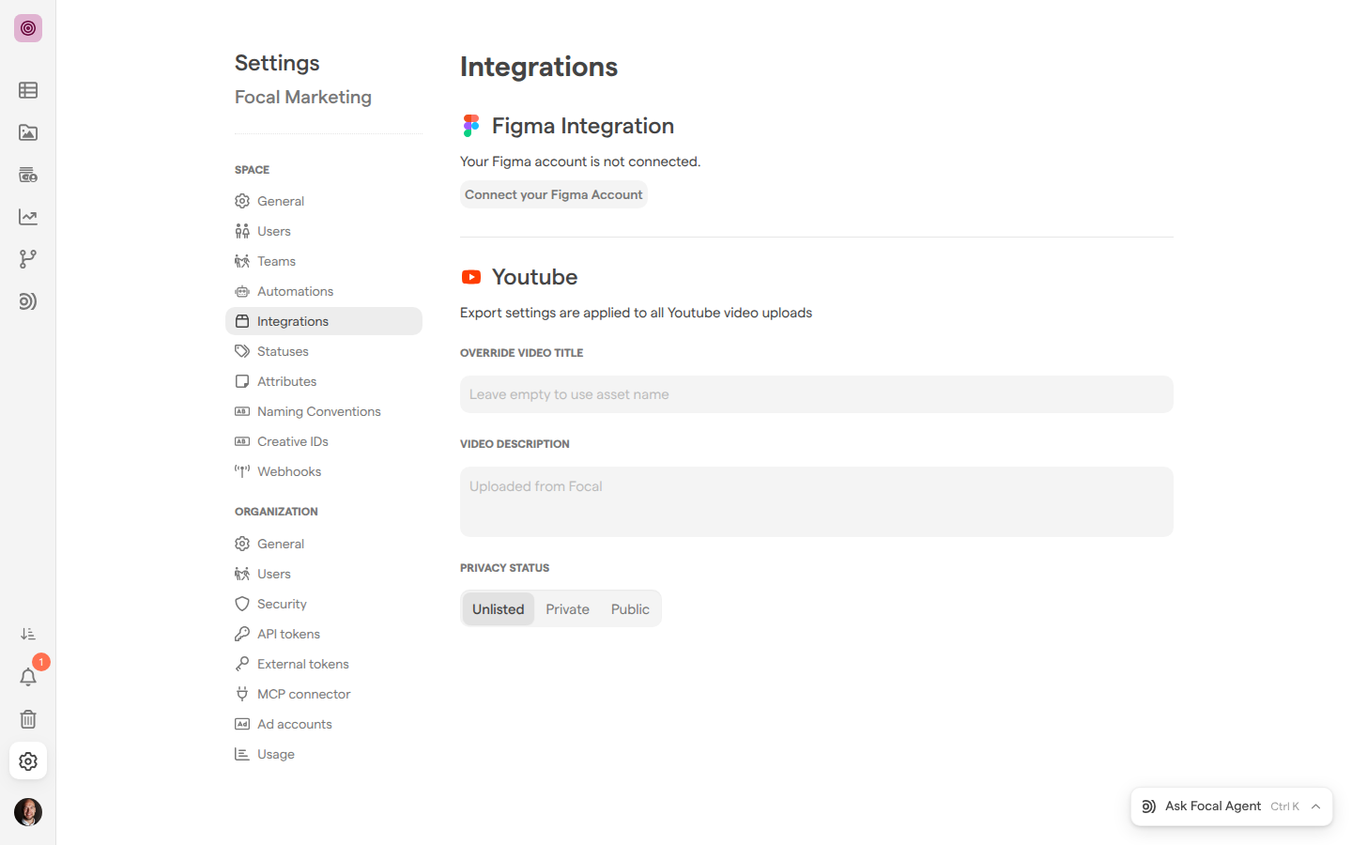
Task: Open Statuses settings
Action: coord(324,351)
